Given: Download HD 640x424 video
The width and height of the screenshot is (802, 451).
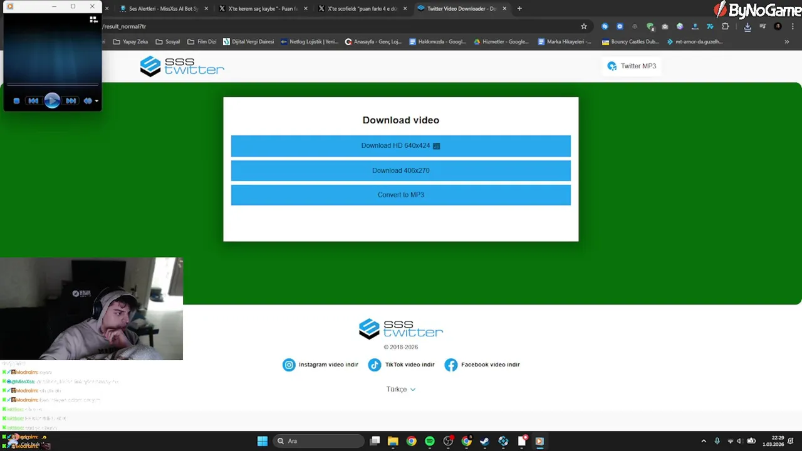Looking at the screenshot, I should pos(401,145).
